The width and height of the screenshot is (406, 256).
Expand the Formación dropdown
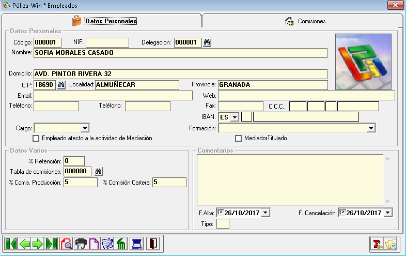pos(371,128)
